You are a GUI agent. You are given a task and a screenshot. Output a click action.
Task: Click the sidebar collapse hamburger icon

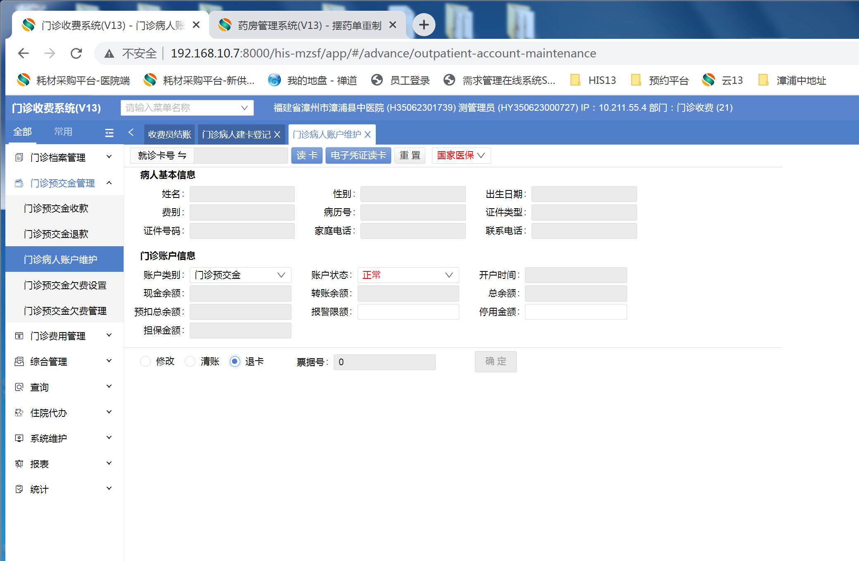coord(109,133)
